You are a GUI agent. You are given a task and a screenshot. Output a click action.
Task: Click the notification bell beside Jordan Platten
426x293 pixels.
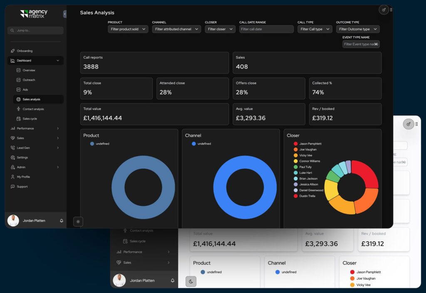(62, 221)
